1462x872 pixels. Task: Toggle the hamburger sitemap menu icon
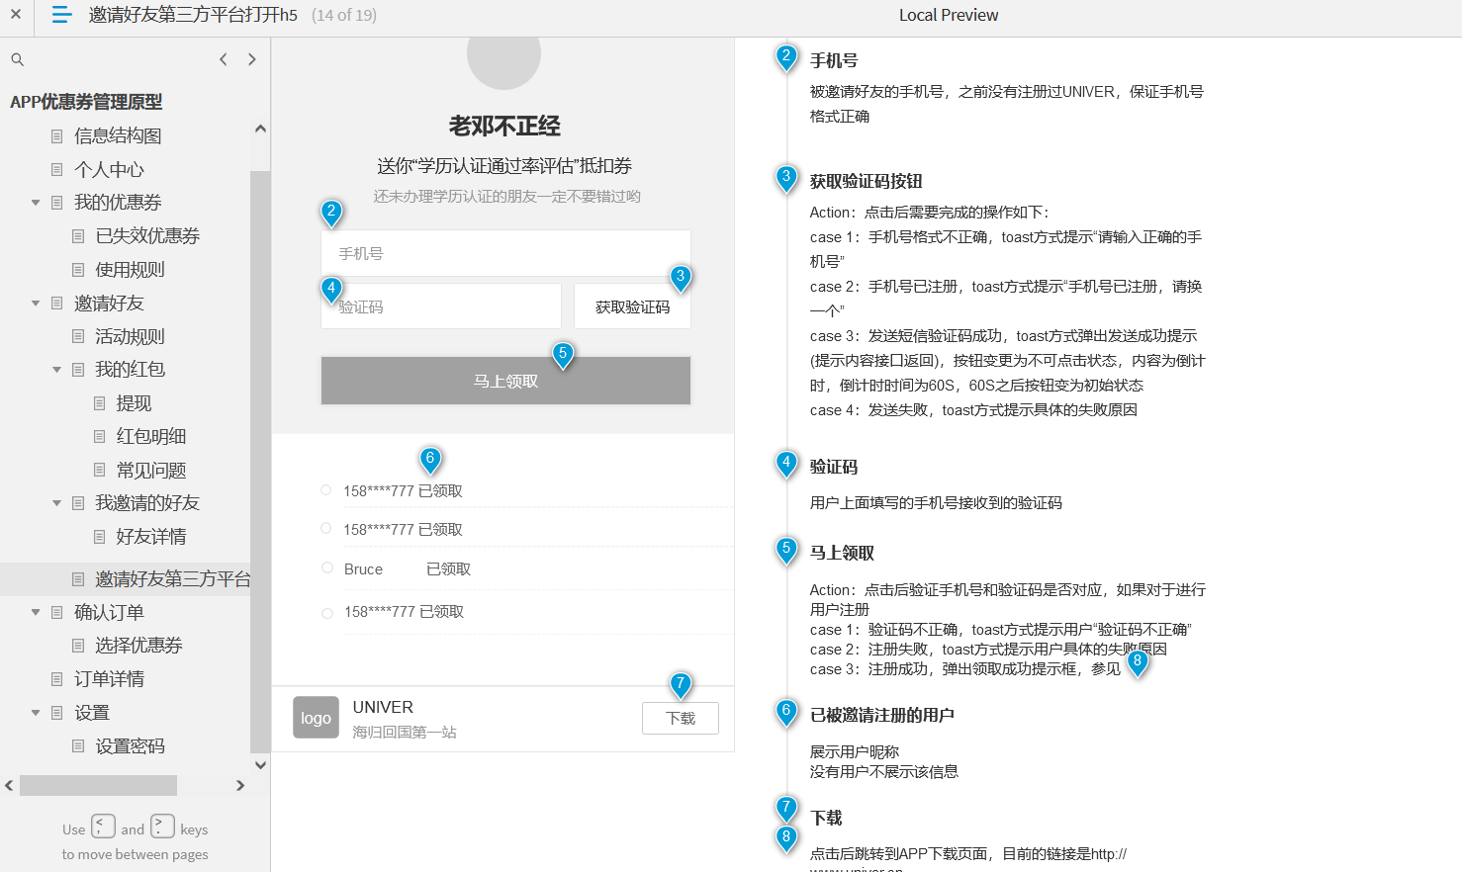[x=61, y=15]
